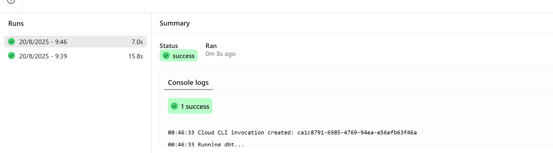Click the 7.0s run duration

tap(137, 42)
